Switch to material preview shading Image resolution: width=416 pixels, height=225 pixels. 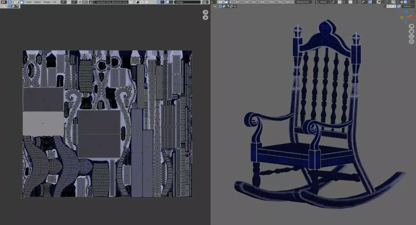(x=405, y=2)
